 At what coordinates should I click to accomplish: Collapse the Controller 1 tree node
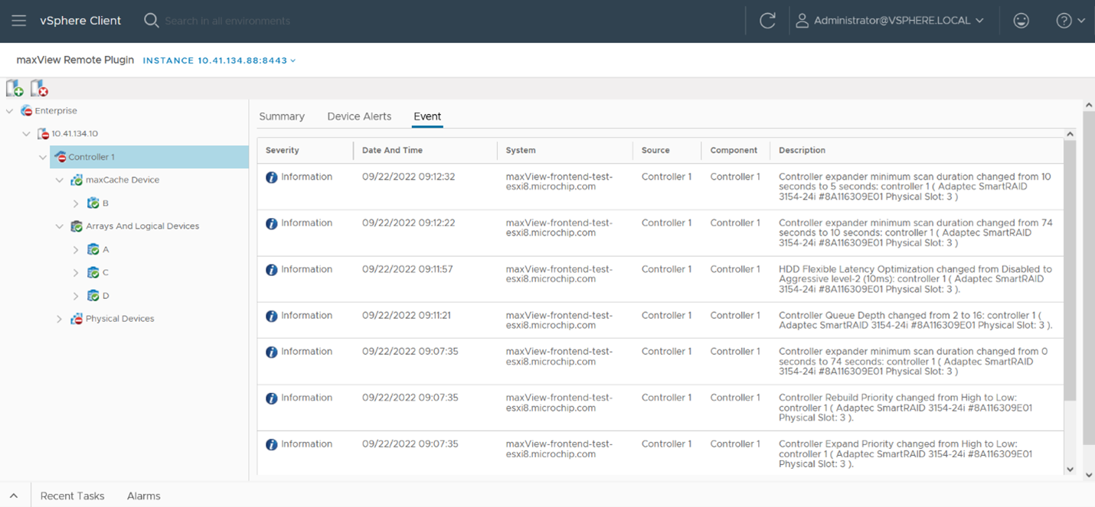(x=43, y=157)
